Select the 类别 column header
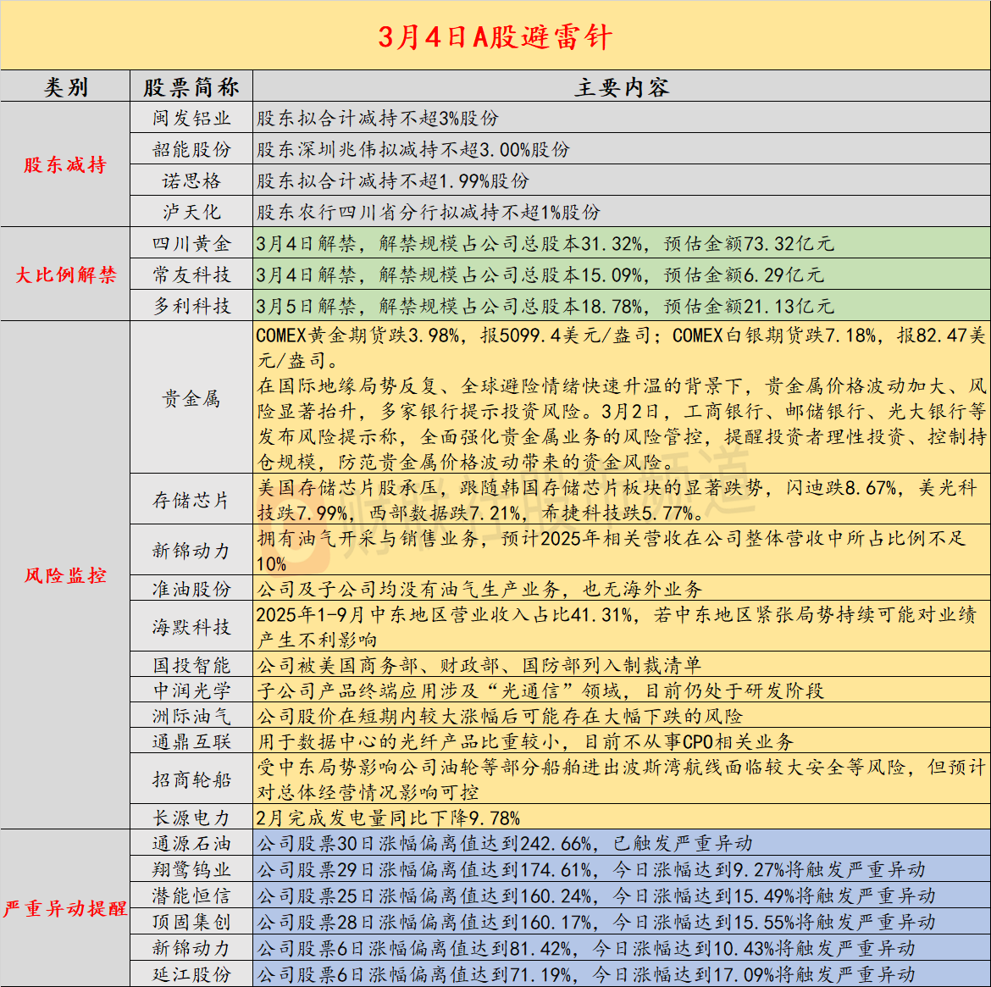 click(x=65, y=86)
